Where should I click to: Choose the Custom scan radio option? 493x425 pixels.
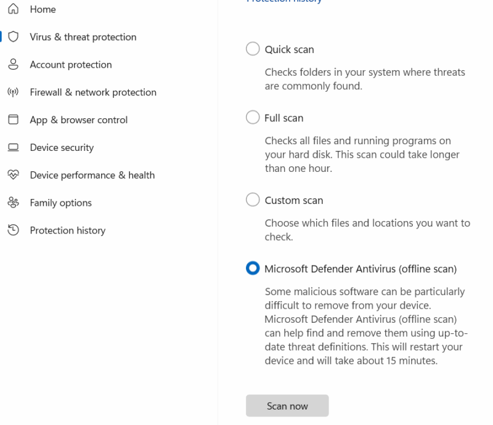(253, 200)
